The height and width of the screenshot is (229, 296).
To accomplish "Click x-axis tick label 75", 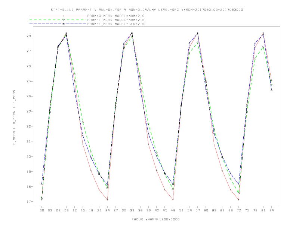I will click(x=247, y=210).
